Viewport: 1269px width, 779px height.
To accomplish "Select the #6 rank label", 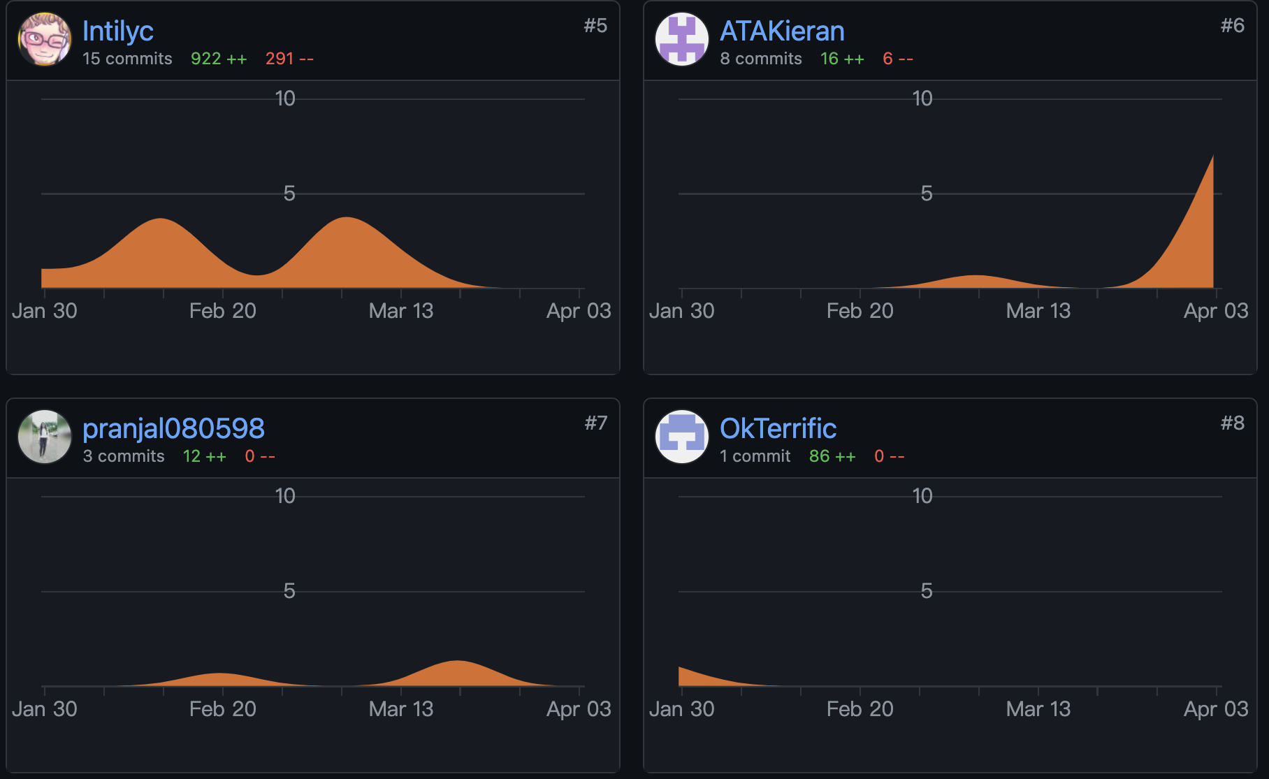I will [1233, 26].
